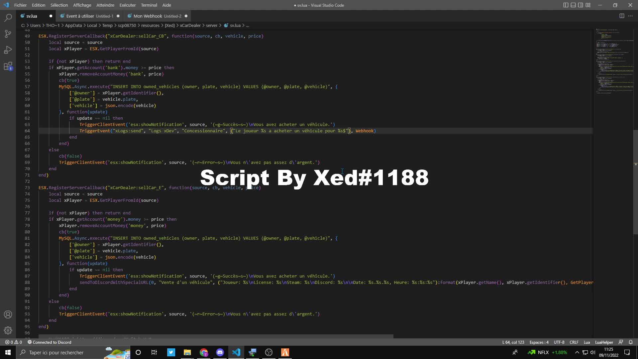Open the Terminal menu
638x359 pixels.
149,5
